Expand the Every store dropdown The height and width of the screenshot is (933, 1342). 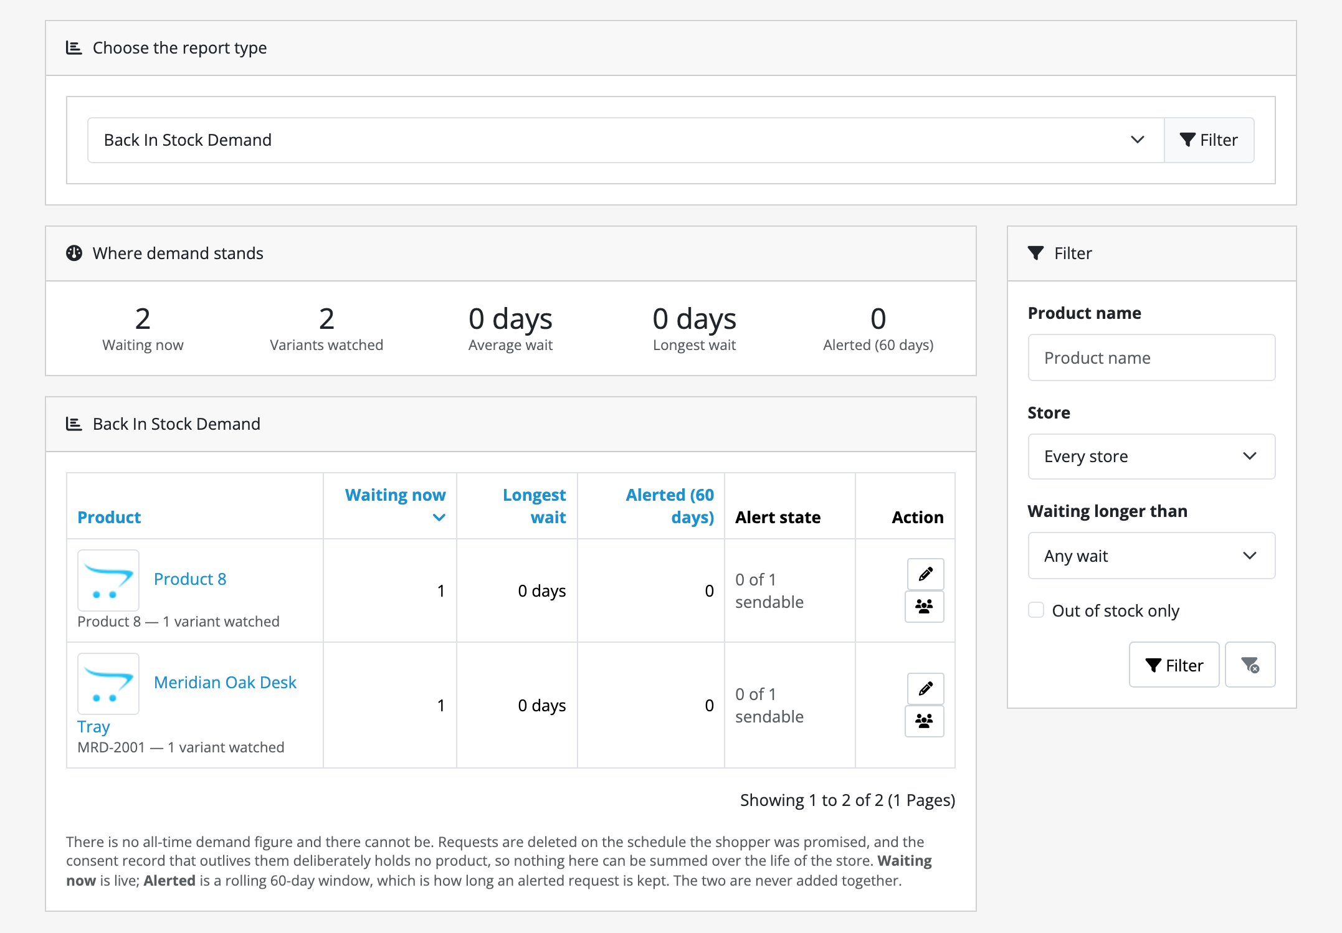[x=1151, y=457]
